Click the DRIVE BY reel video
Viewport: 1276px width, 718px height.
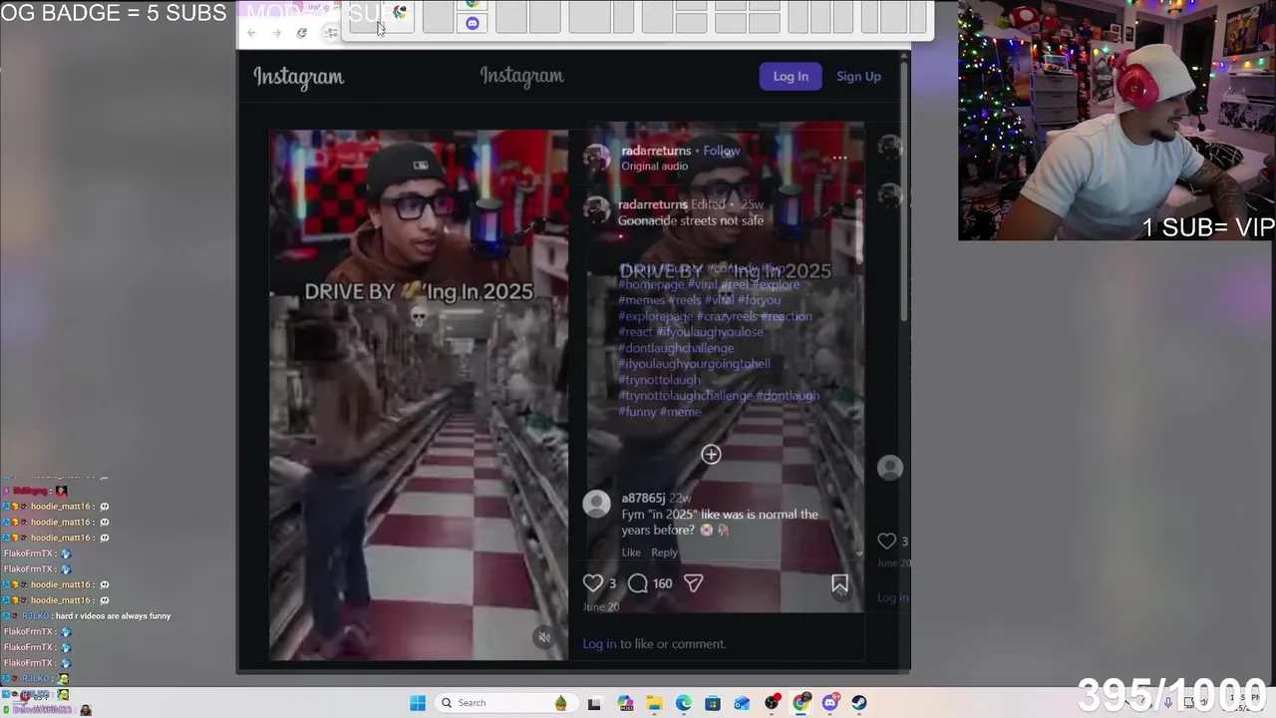click(419, 395)
